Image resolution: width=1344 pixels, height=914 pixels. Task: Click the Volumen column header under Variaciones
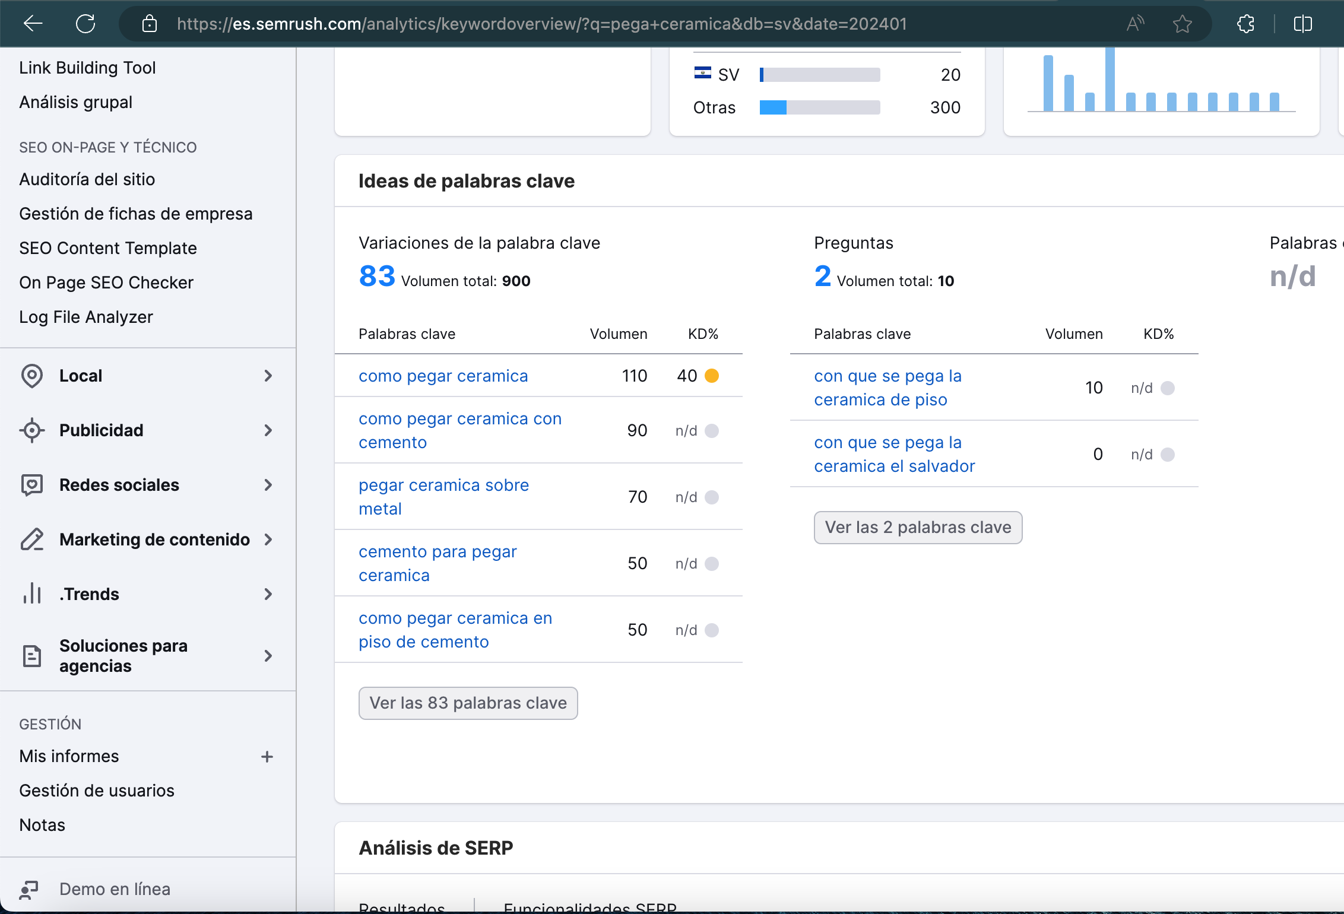click(619, 334)
